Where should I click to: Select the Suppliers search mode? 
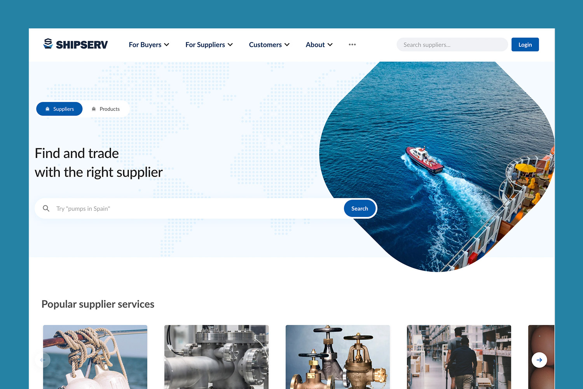click(x=59, y=109)
